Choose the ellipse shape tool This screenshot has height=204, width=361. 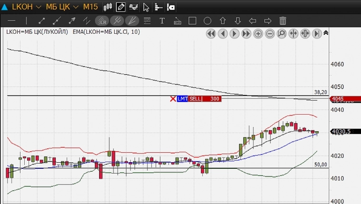208,21
